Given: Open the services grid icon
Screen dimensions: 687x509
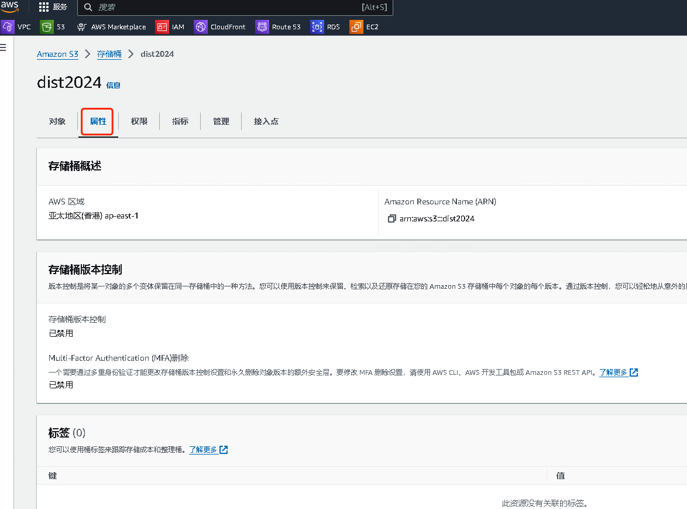Looking at the screenshot, I should (44, 7).
